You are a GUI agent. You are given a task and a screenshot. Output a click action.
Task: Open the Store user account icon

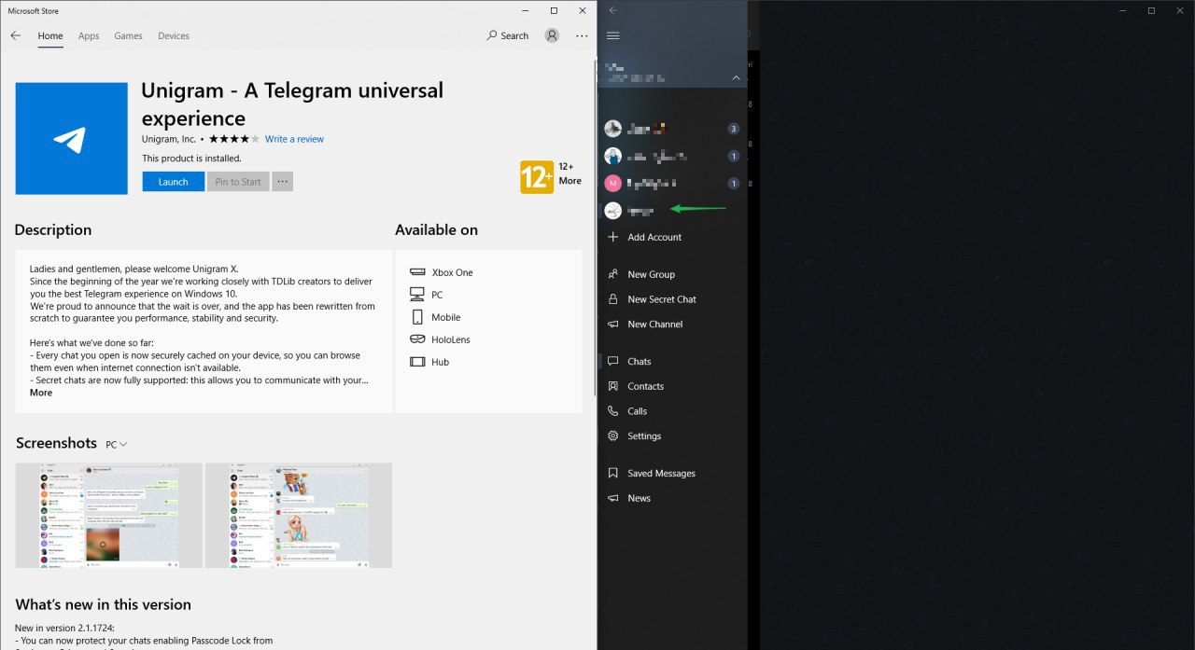coord(552,35)
